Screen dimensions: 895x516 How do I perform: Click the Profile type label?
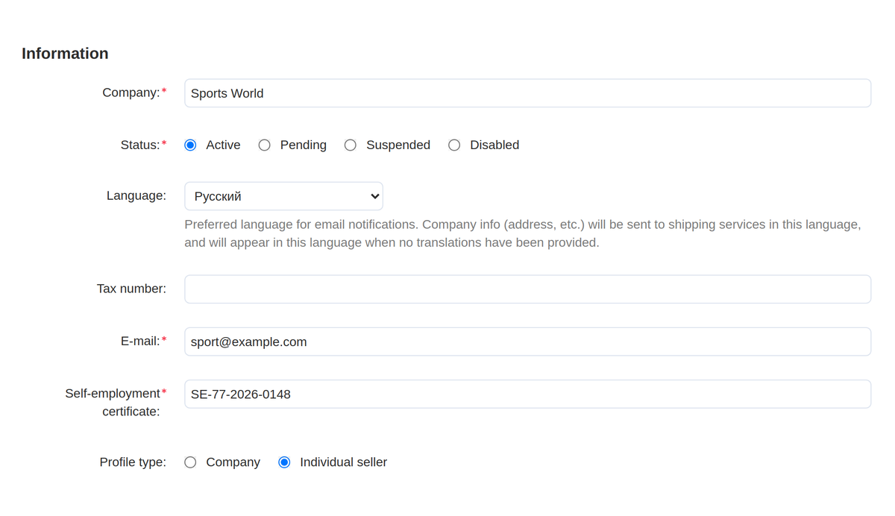pyautogui.click(x=133, y=462)
